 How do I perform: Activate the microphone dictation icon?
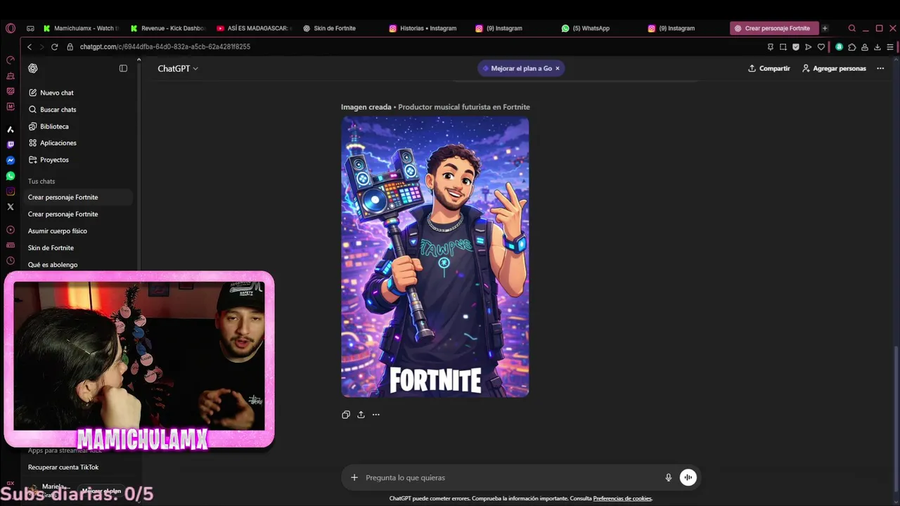pos(669,478)
